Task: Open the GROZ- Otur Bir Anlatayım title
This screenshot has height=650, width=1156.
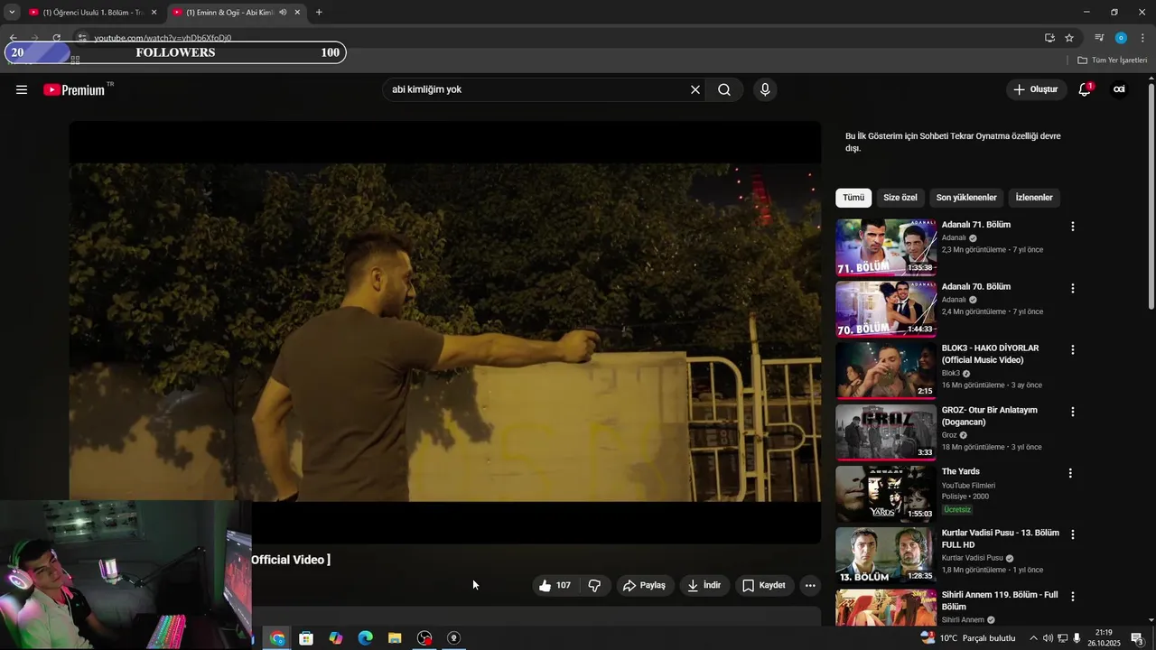Action: [x=990, y=416]
